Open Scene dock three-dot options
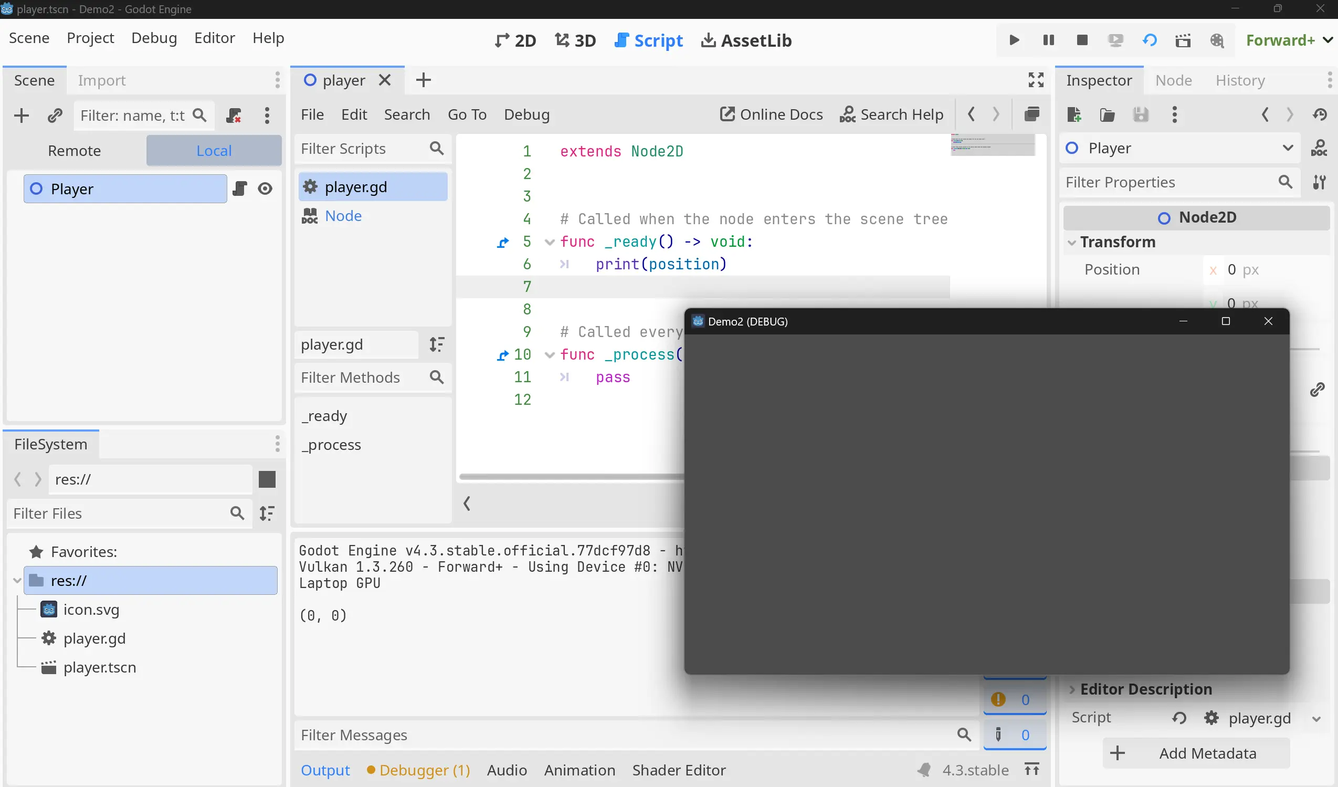 click(x=277, y=80)
